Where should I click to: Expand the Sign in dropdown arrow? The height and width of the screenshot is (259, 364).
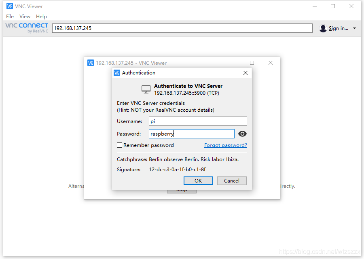(x=354, y=28)
